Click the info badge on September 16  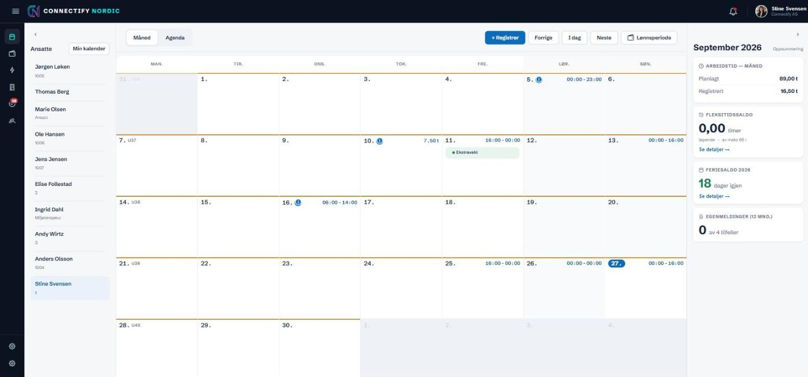coord(298,203)
